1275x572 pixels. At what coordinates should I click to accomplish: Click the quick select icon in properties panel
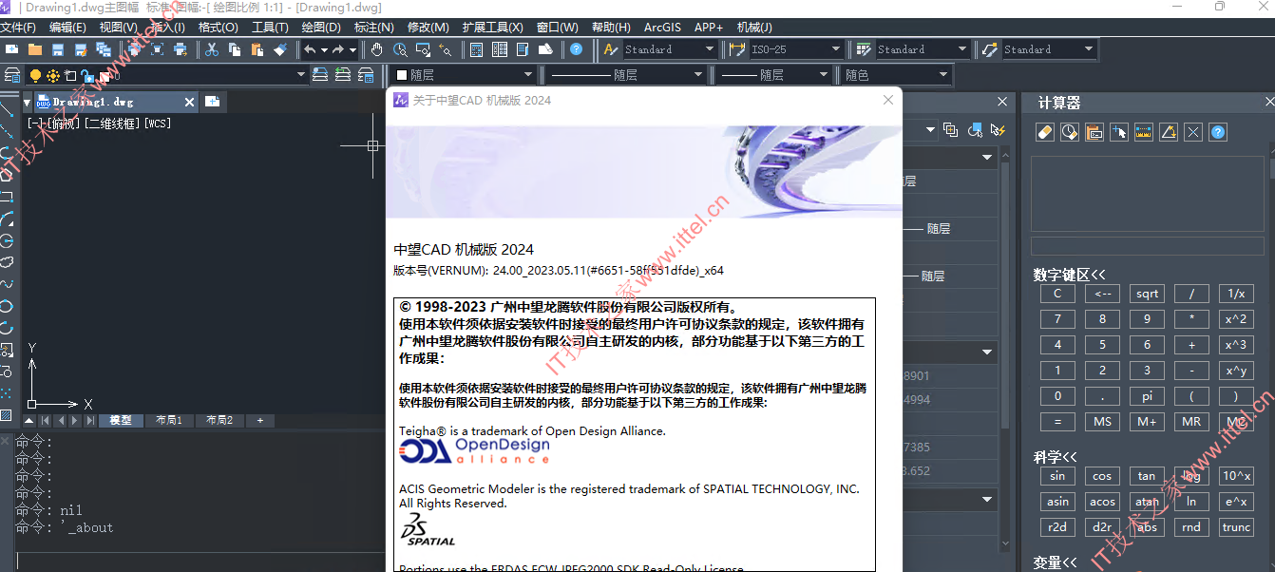point(998,129)
